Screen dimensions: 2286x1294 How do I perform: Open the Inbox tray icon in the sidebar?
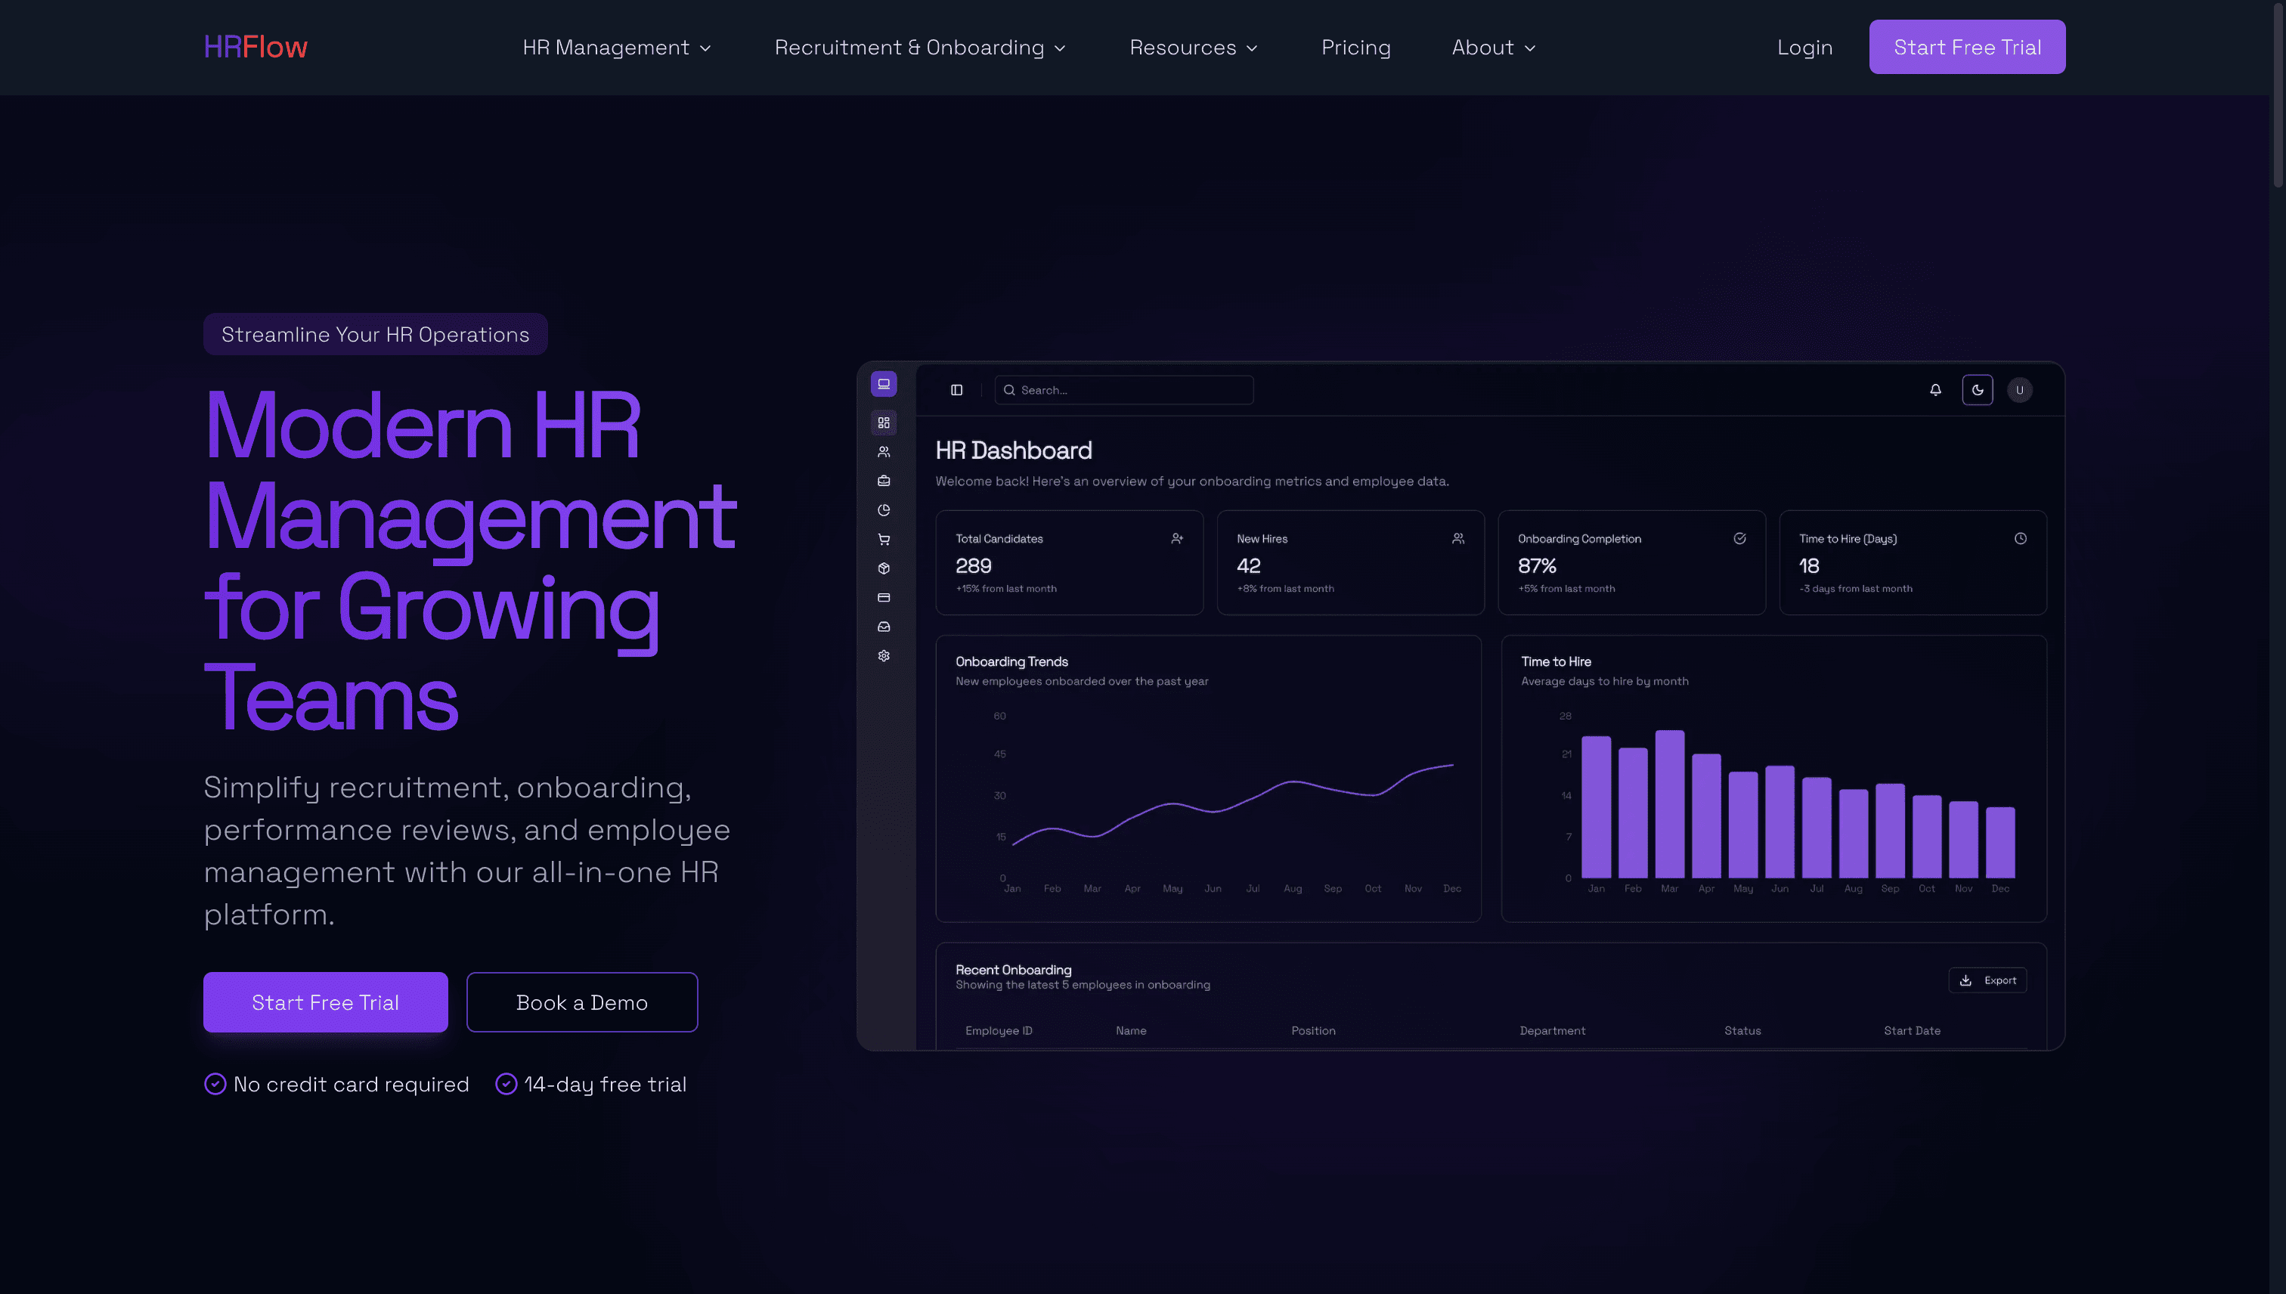(x=884, y=627)
